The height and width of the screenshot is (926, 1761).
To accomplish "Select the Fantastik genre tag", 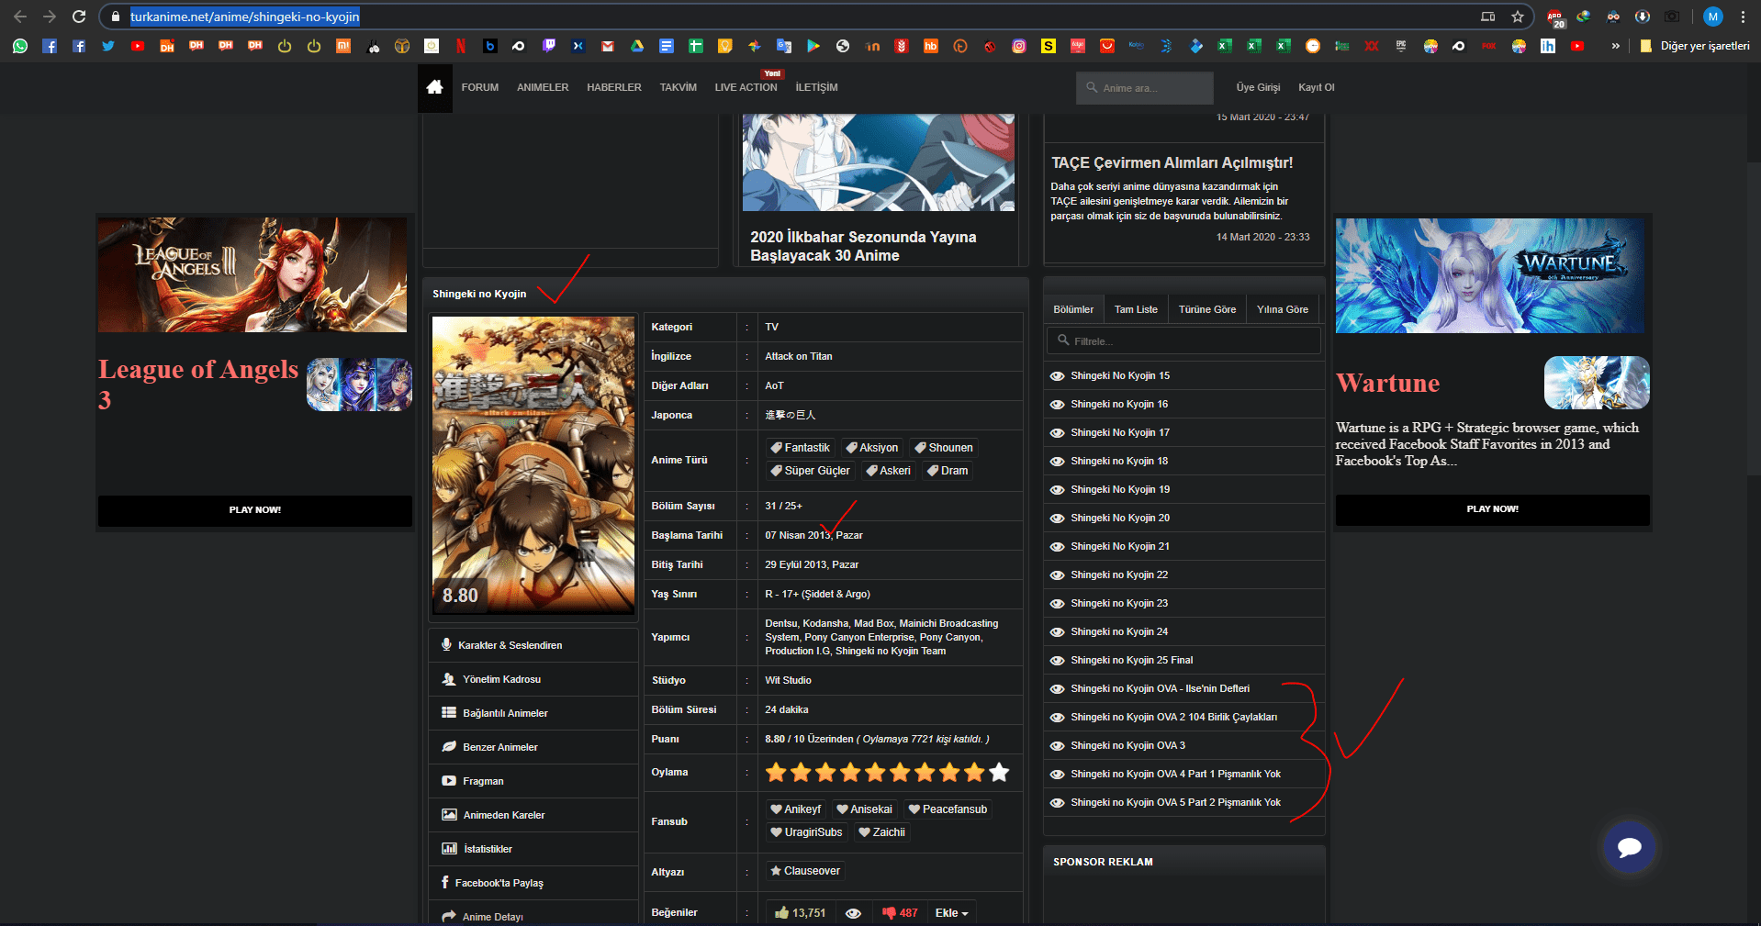I will [x=801, y=448].
